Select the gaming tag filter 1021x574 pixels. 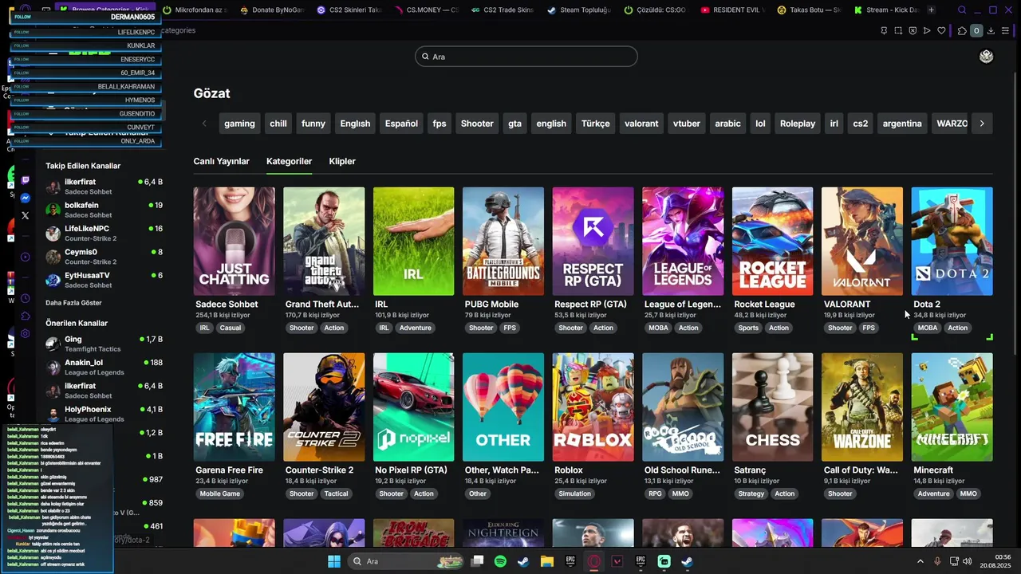pyautogui.click(x=239, y=124)
